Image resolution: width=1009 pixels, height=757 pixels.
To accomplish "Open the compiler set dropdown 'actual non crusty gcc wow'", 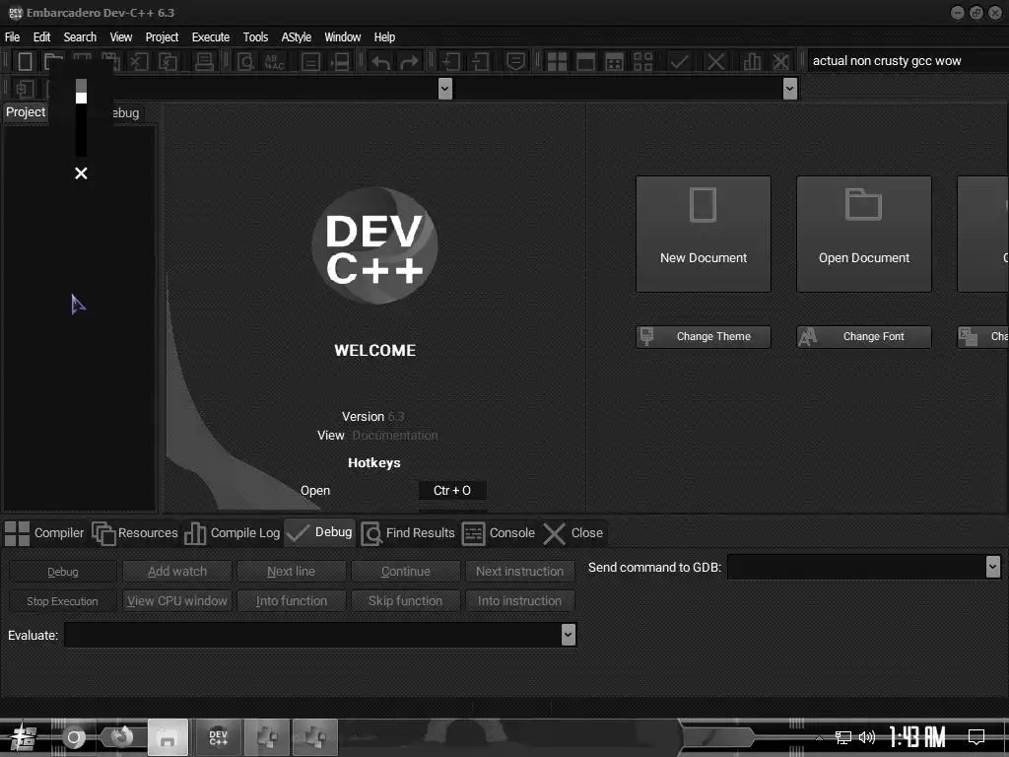I will (907, 61).
